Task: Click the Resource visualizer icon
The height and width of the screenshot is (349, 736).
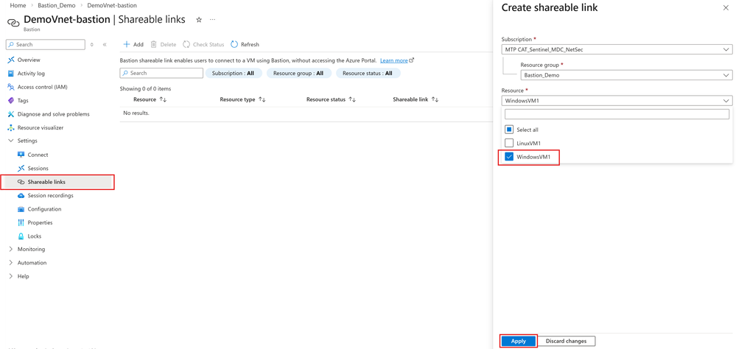Action: tap(11, 127)
